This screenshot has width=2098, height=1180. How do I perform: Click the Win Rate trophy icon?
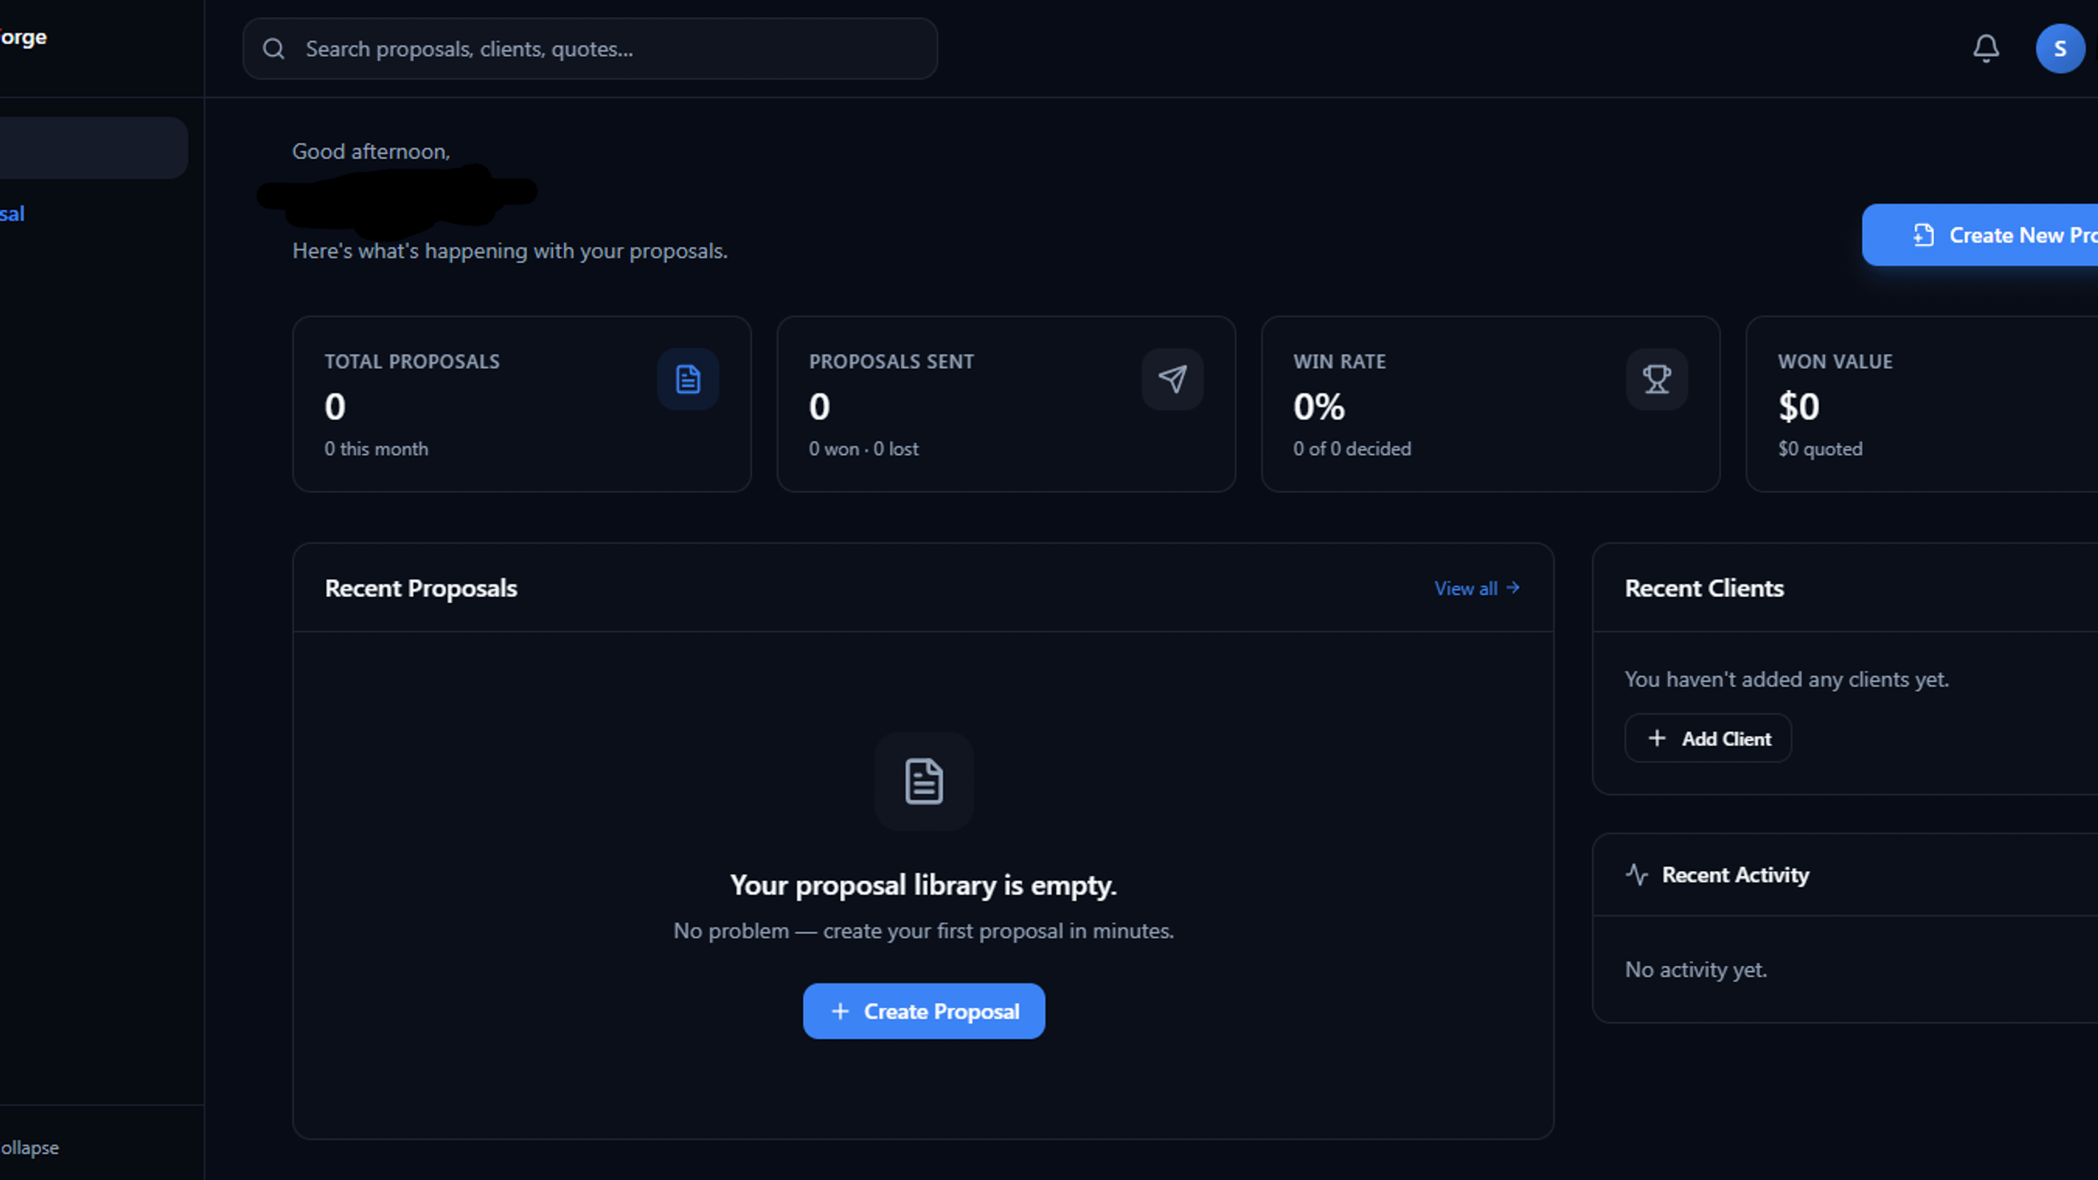(1656, 379)
